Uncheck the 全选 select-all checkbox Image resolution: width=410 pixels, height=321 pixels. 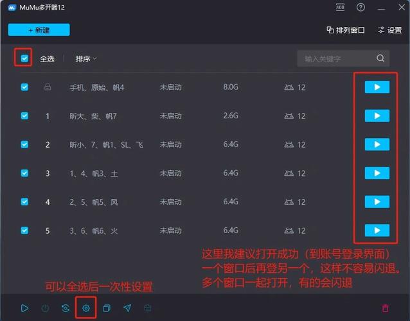24,58
